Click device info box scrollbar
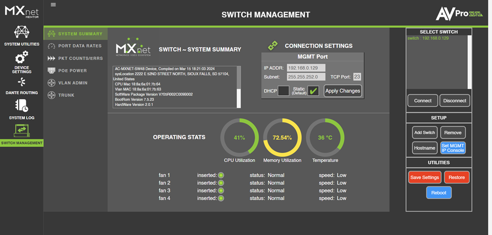The width and height of the screenshot is (492, 235). (x=239, y=87)
